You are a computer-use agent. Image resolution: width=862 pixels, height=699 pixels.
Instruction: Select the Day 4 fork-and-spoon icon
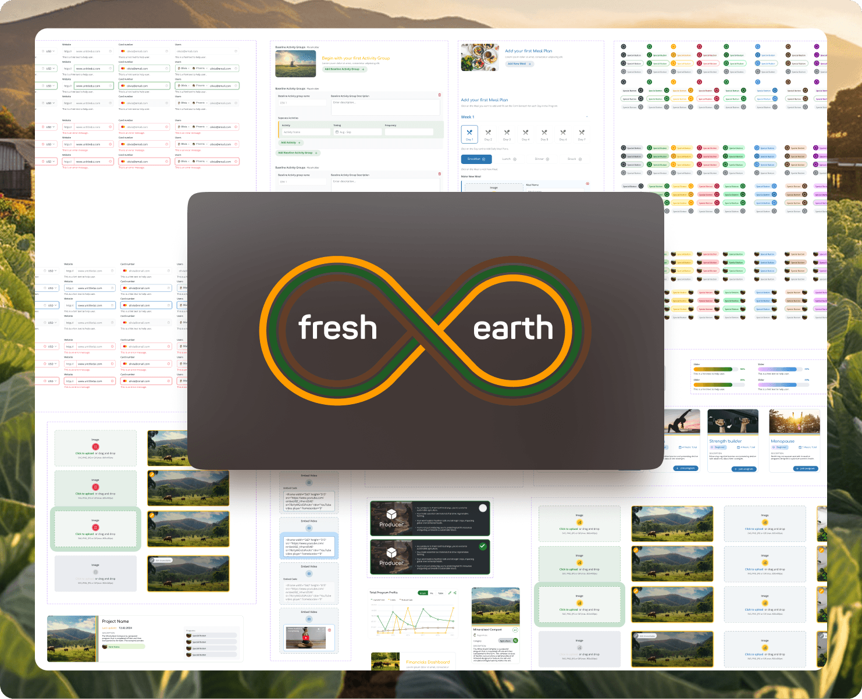click(525, 132)
